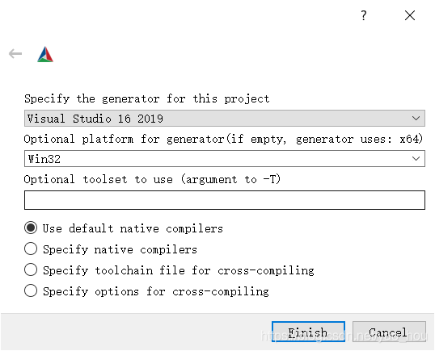The width and height of the screenshot is (435, 351).
Task: Click the chevron arrow on the generator combo box
Action: point(416,118)
